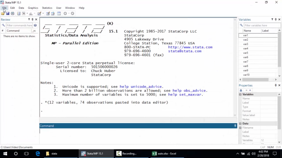The image size is (282, 158).
Task: Close the Properties panel
Action: click(279, 85)
